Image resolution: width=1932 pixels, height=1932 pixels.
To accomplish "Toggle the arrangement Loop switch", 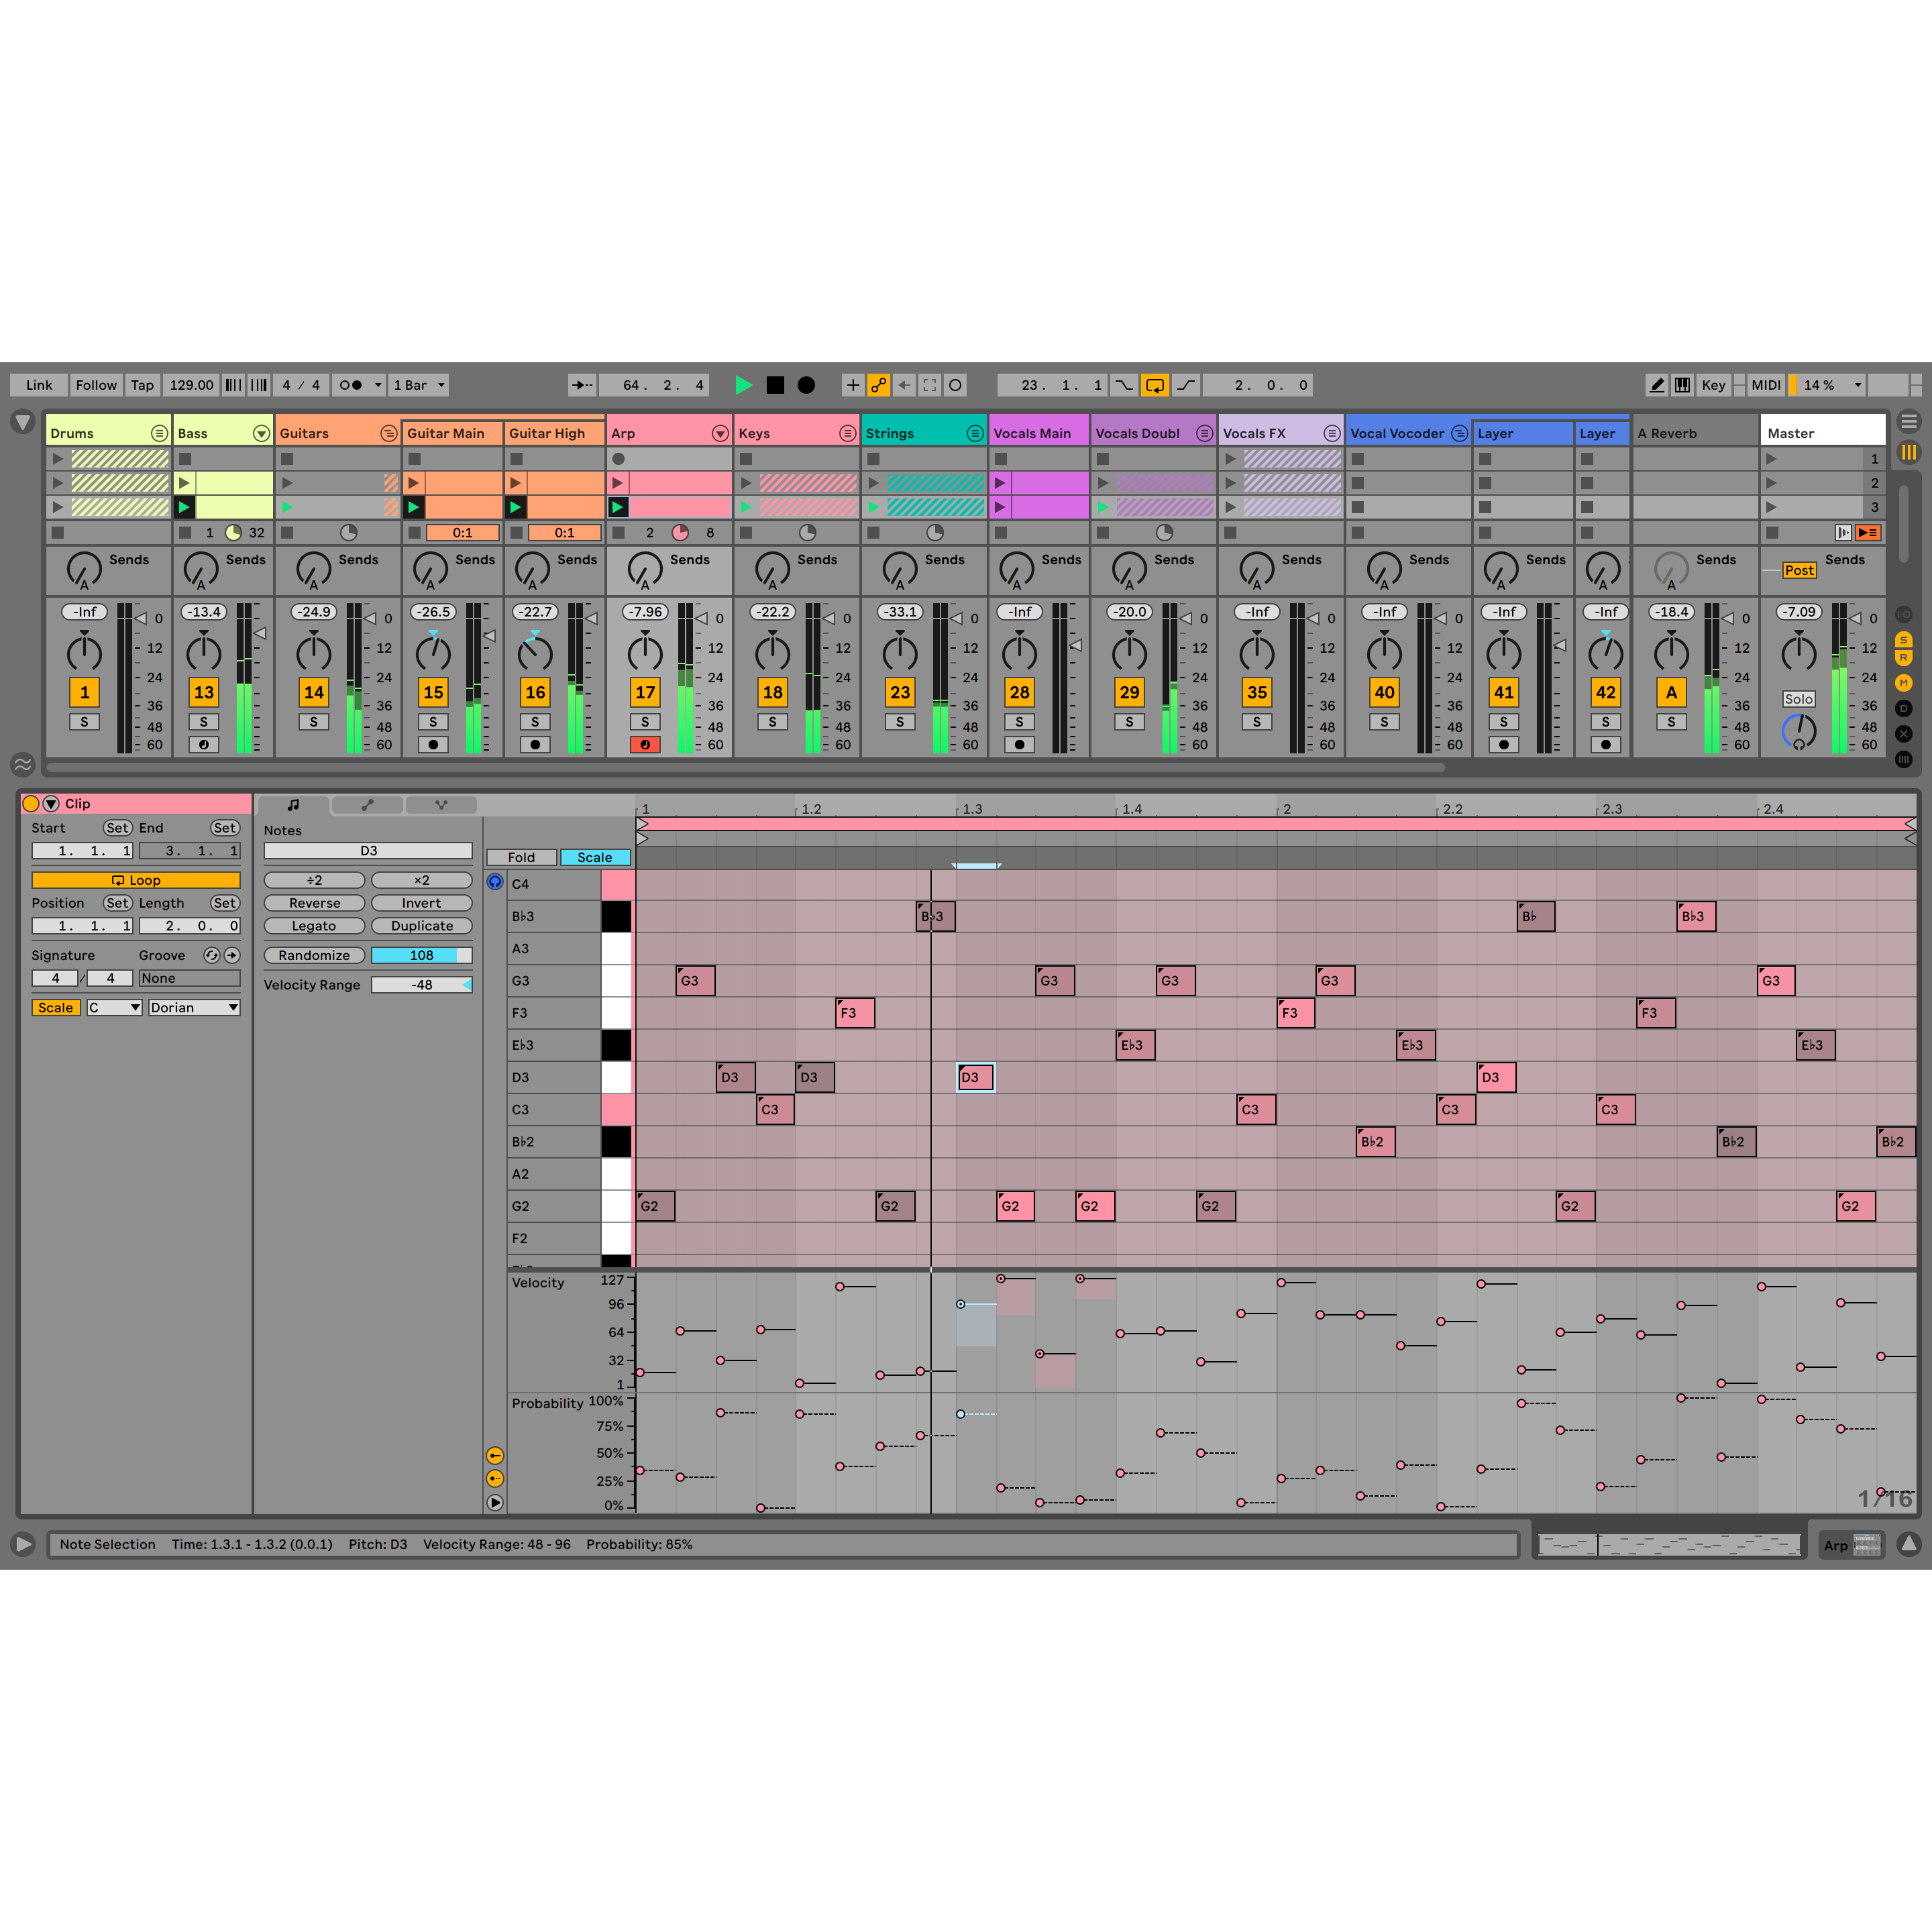I will click(1154, 385).
